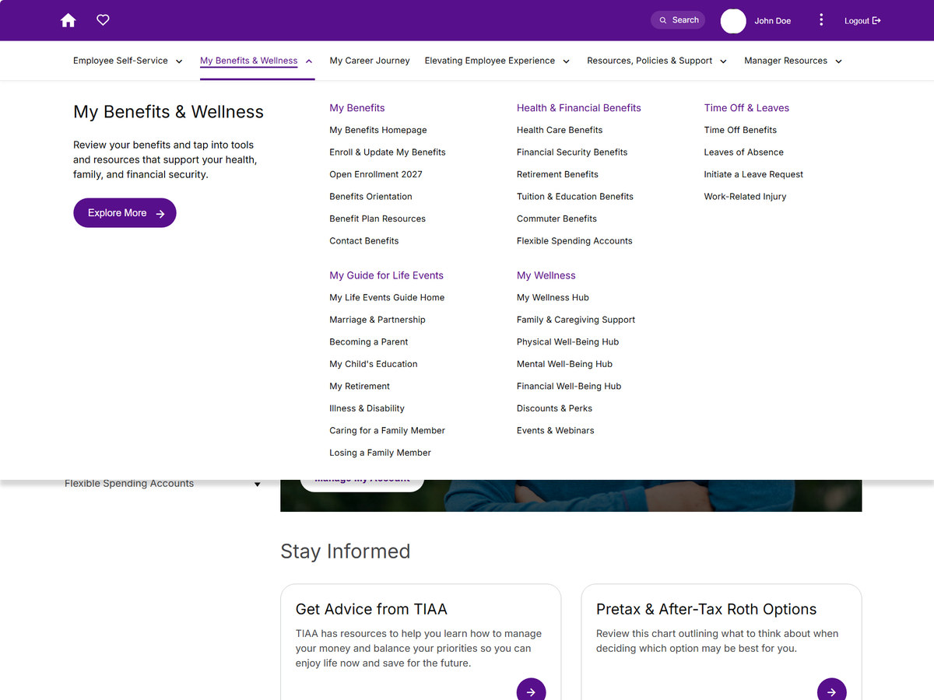Click the Explore More button
This screenshot has height=700, width=934.
(x=125, y=213)
